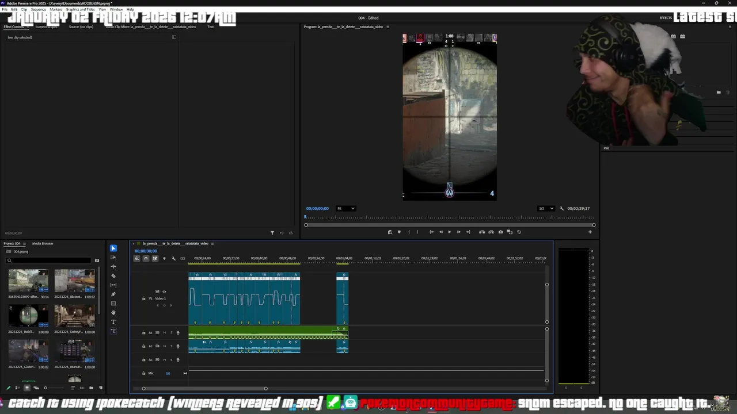The image size is (737, 414).
Task: Open Effect Controls panel menu
Action: coord(27,26)
